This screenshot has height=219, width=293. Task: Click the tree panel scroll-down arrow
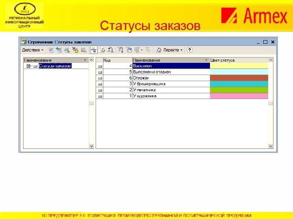pyautogui.click(x=92, y=146)
